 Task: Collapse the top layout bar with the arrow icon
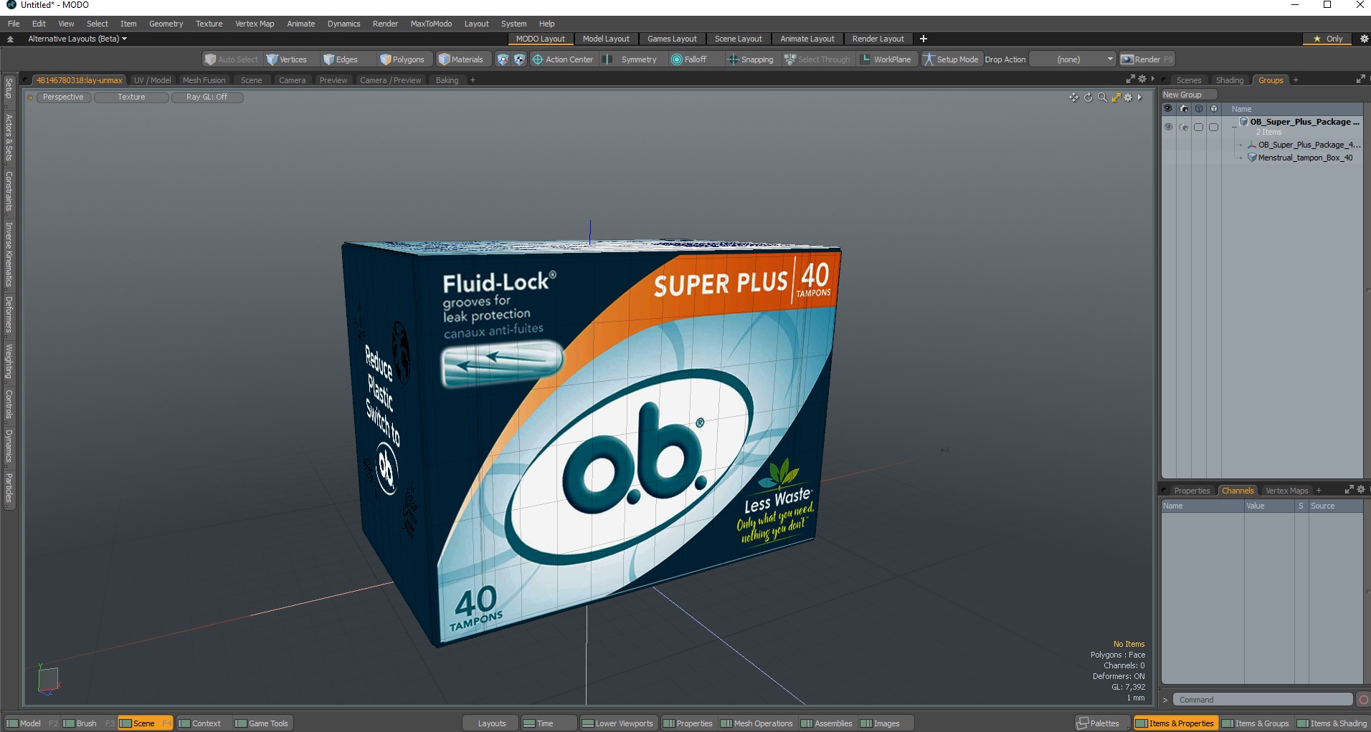coord(10,39)
